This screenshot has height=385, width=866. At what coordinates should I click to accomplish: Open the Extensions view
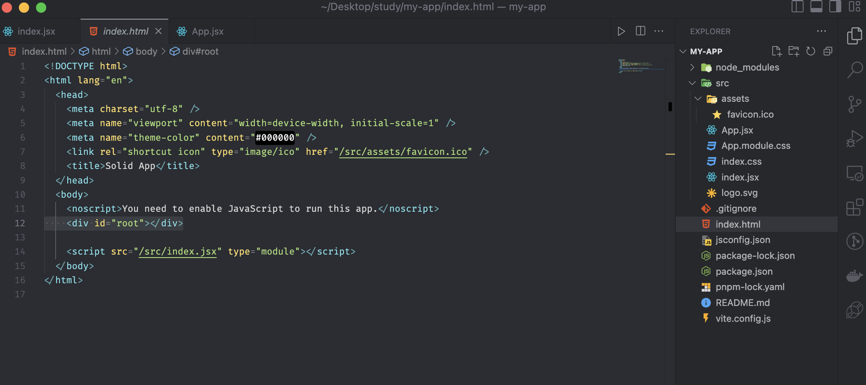pyautogui.click(x=854, y=207)
